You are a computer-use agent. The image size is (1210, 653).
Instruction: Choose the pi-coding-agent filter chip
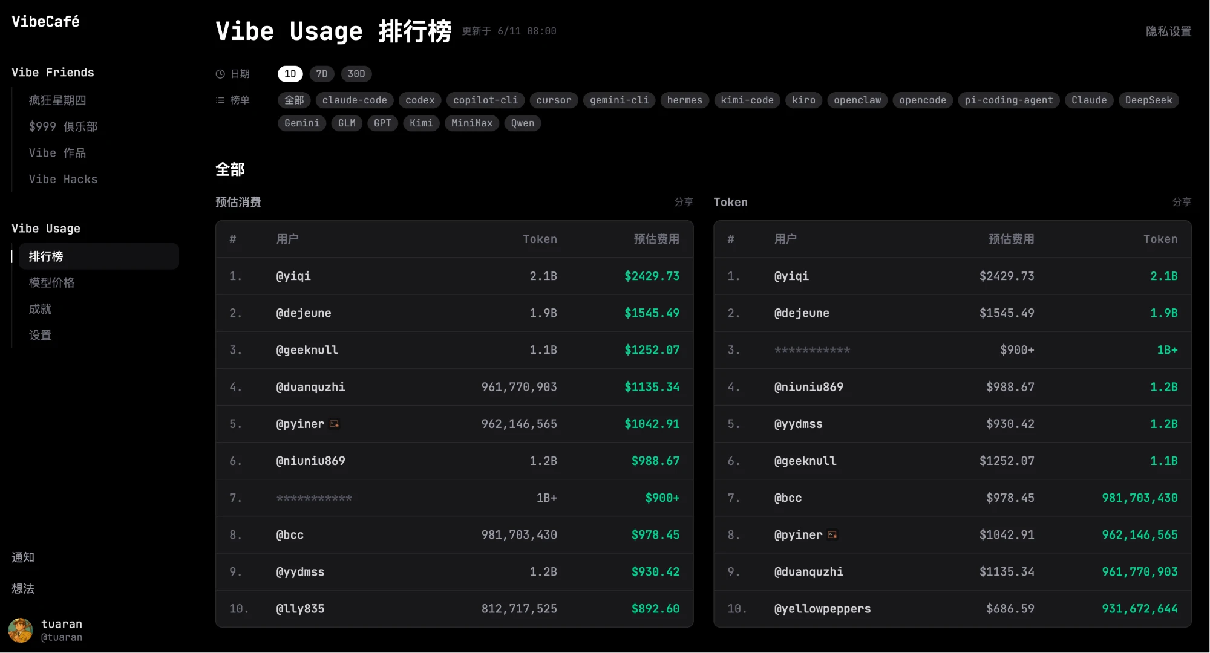pyautogui.click(x=1009, y=100)
